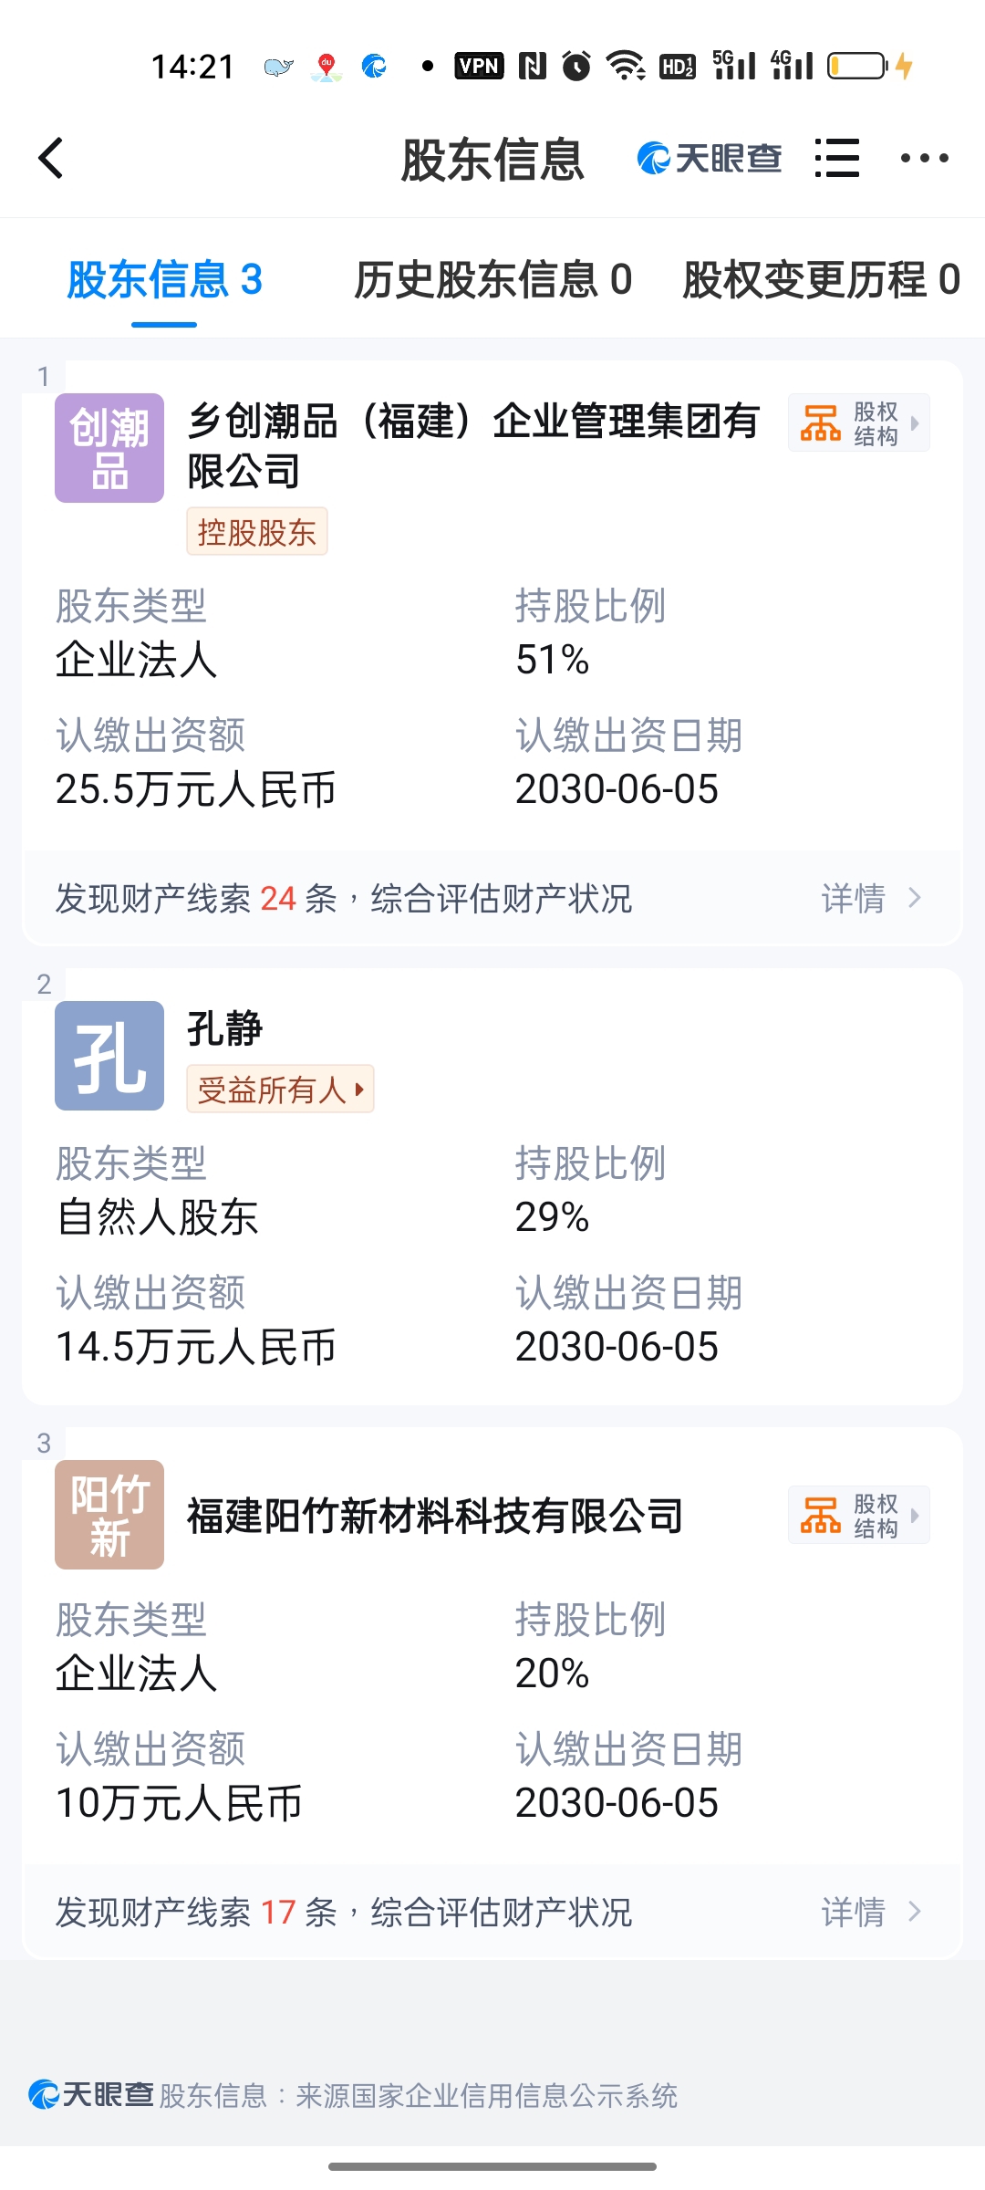Image resolution: width=985 pixels, height=2190 pixels.
Task: View 股权结构 for 乡创潮品 company
Action: click(x=859, y=422)
